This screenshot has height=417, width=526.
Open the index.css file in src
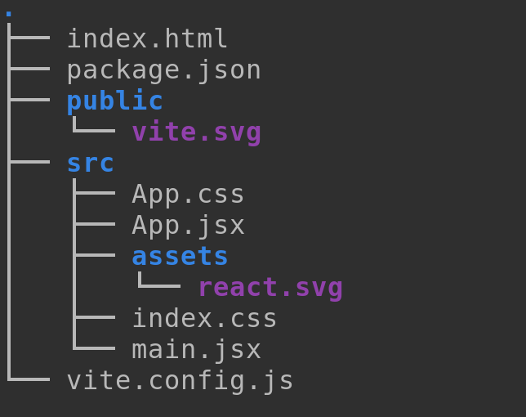(x=204, y=319)
